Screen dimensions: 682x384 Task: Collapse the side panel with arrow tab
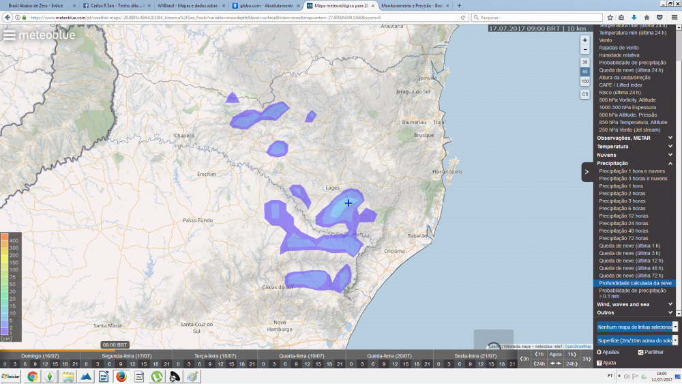pyautogui.click(x=587, y=172)
